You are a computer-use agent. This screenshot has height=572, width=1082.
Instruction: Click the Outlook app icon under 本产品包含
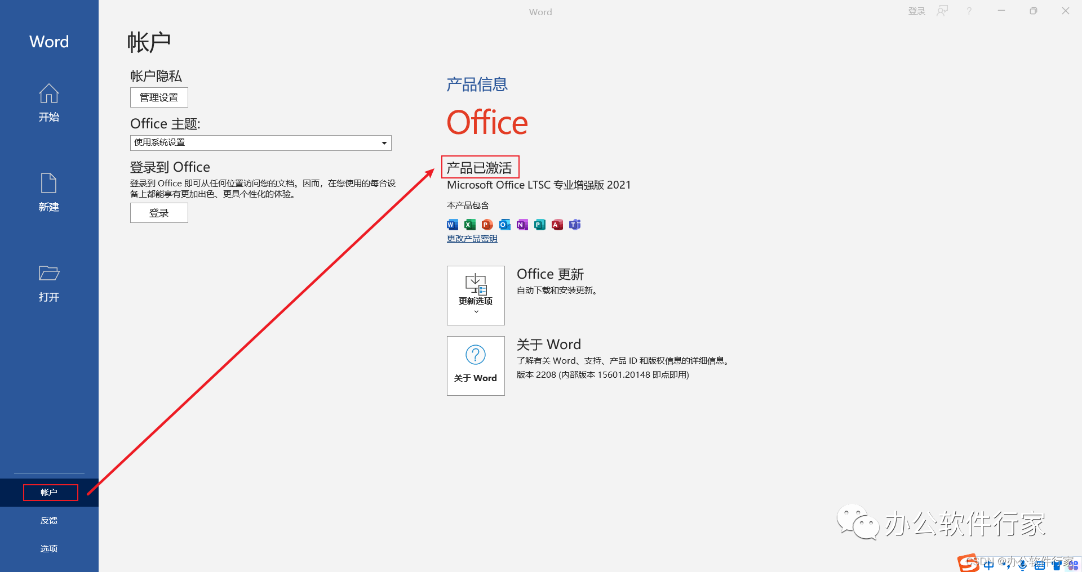pos(505,225)
